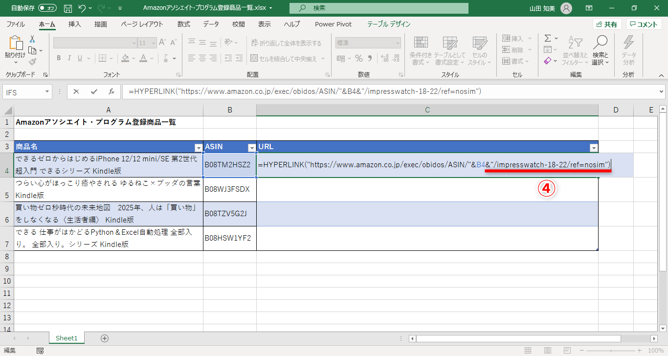
Task: Open the URL column filter dropdown
Action: (x=594, y=148)
